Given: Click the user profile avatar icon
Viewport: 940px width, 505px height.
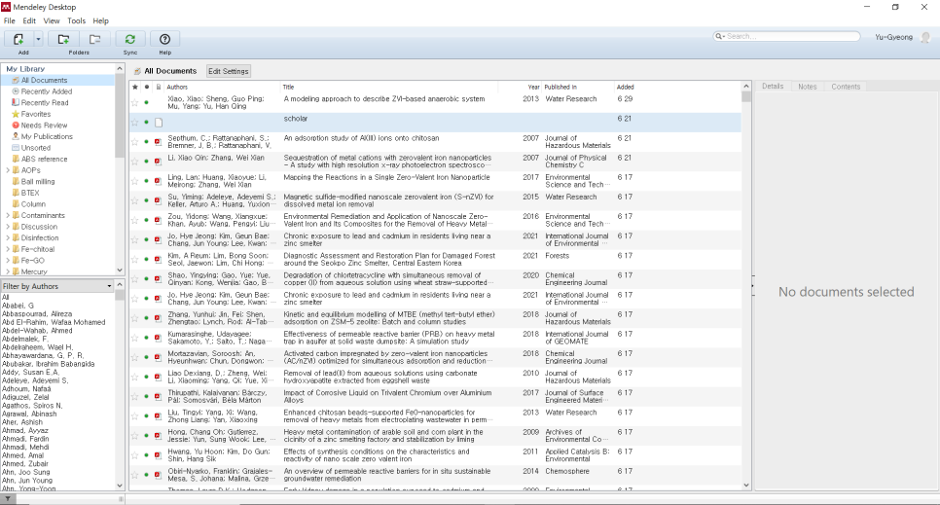Looking at the screenshot, I should (925, 37).
